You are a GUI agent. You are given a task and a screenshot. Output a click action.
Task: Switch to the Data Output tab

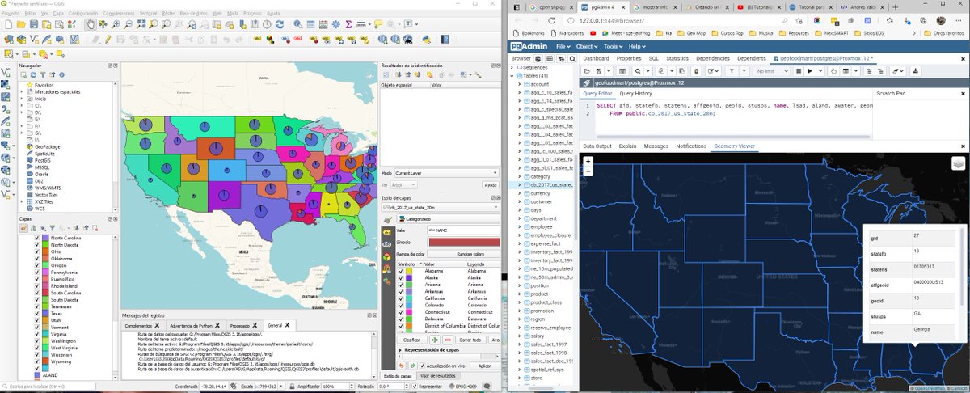(597, 146)
